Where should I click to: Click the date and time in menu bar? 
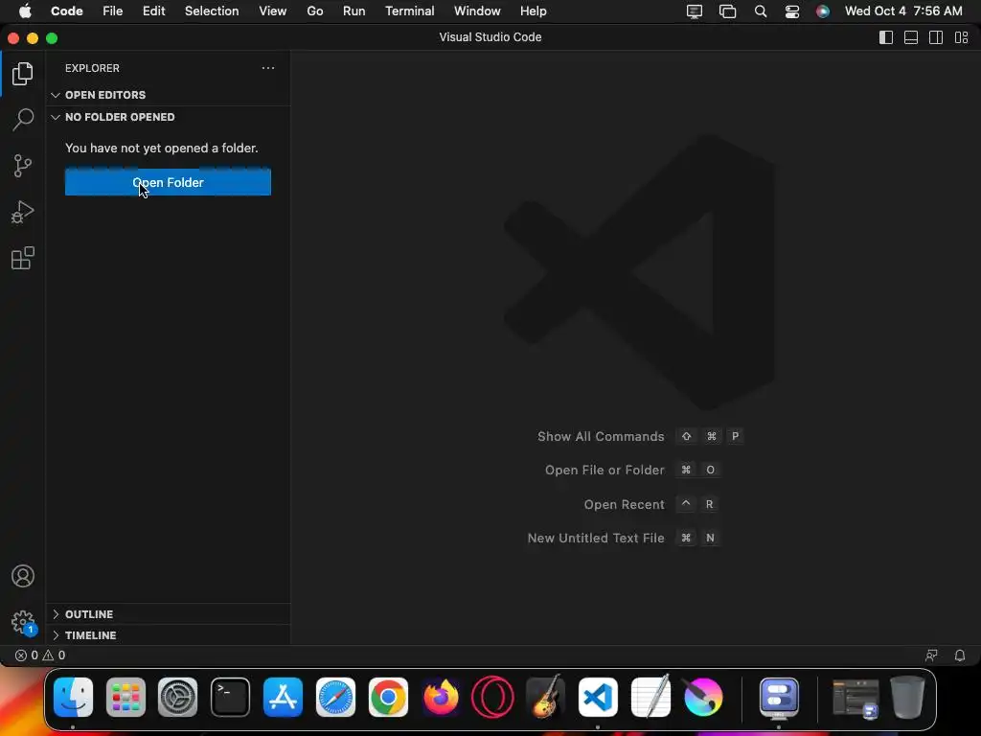[903, 11]
